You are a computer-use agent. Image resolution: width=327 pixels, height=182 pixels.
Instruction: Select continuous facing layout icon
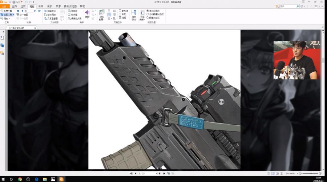(114, 15)
